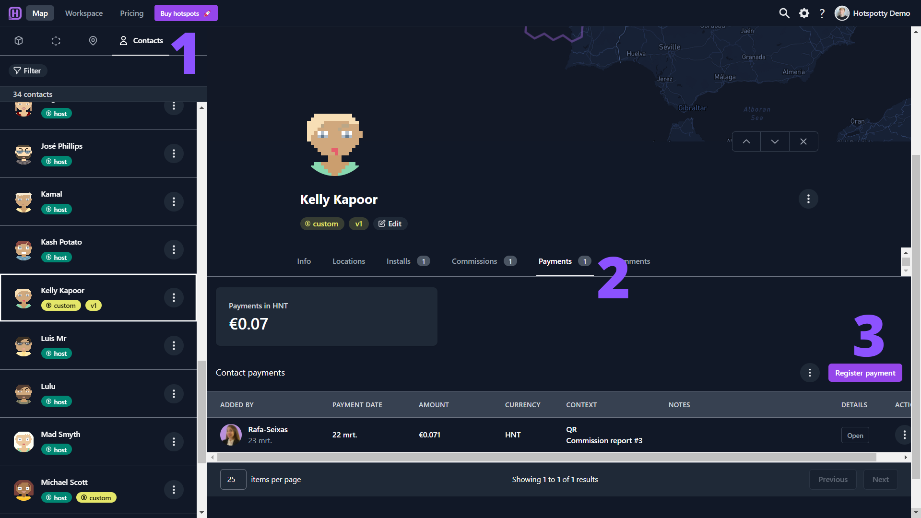921x518 pixels.
Task: Open actions menu for Rafa-Seixas payment row
Action: point(904,435)
